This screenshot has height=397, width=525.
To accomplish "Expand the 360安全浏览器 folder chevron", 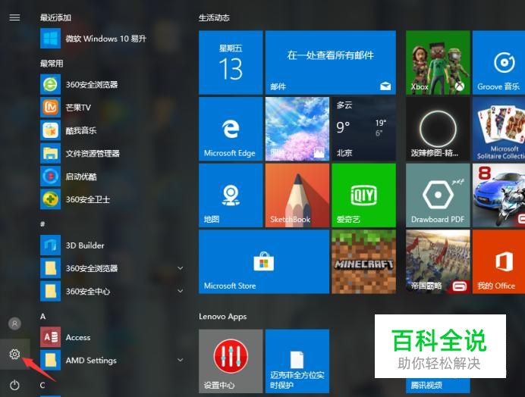I will (x=180, y=268).
